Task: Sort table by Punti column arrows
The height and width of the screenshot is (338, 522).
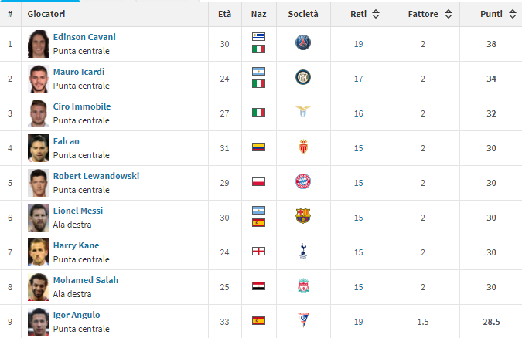Action: [513, 14]
